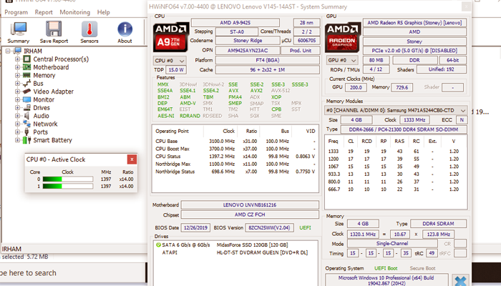
Task: Open the Monitoring menu
Action: [74, 12]
